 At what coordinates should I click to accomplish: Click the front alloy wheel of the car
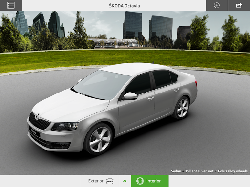tap(100, 139)
